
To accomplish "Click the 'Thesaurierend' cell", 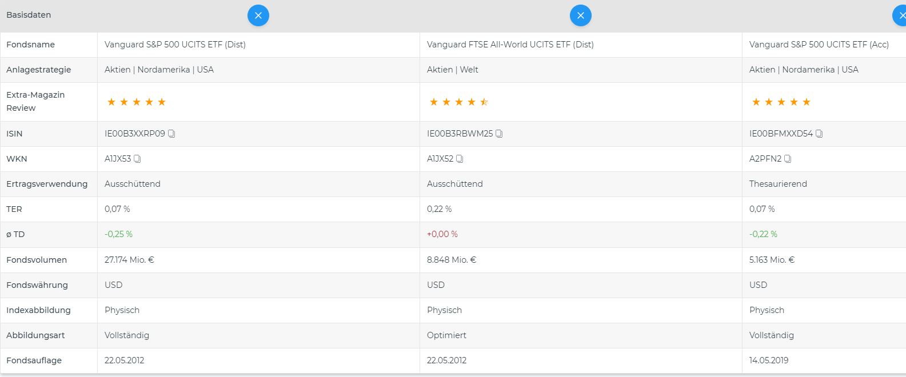I will [x=778, y=184].
